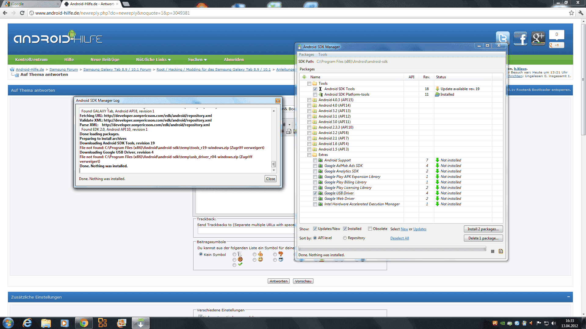This screenshot has width=586, height=329.
Task: Open Tools menu in SDK Manager
Action: pyautogui.click(x=323, y=55)
